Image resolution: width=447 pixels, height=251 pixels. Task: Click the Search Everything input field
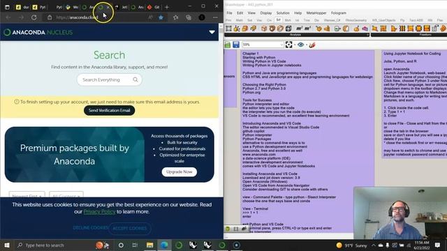click(109, 79)
